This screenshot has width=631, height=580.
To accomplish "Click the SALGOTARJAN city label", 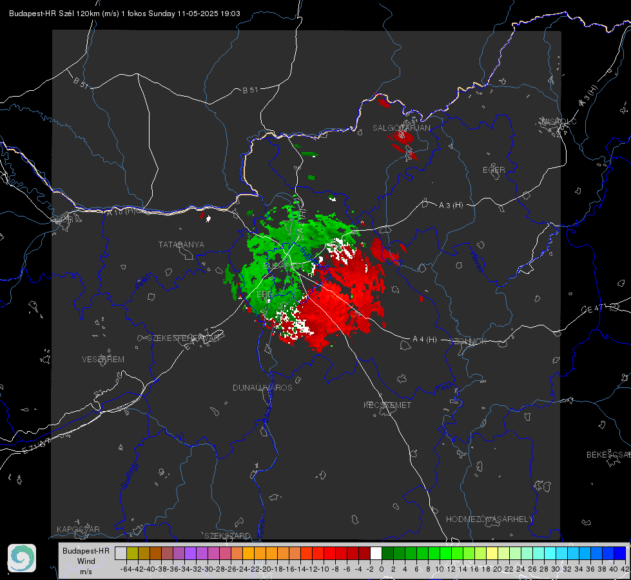I will (401, 128).
